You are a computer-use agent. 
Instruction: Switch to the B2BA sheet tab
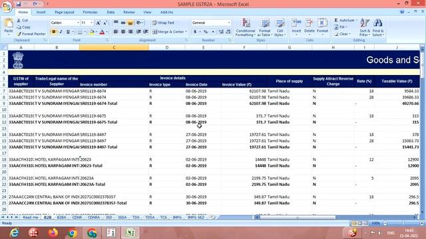pyautogui.click(x=61, y=217)
